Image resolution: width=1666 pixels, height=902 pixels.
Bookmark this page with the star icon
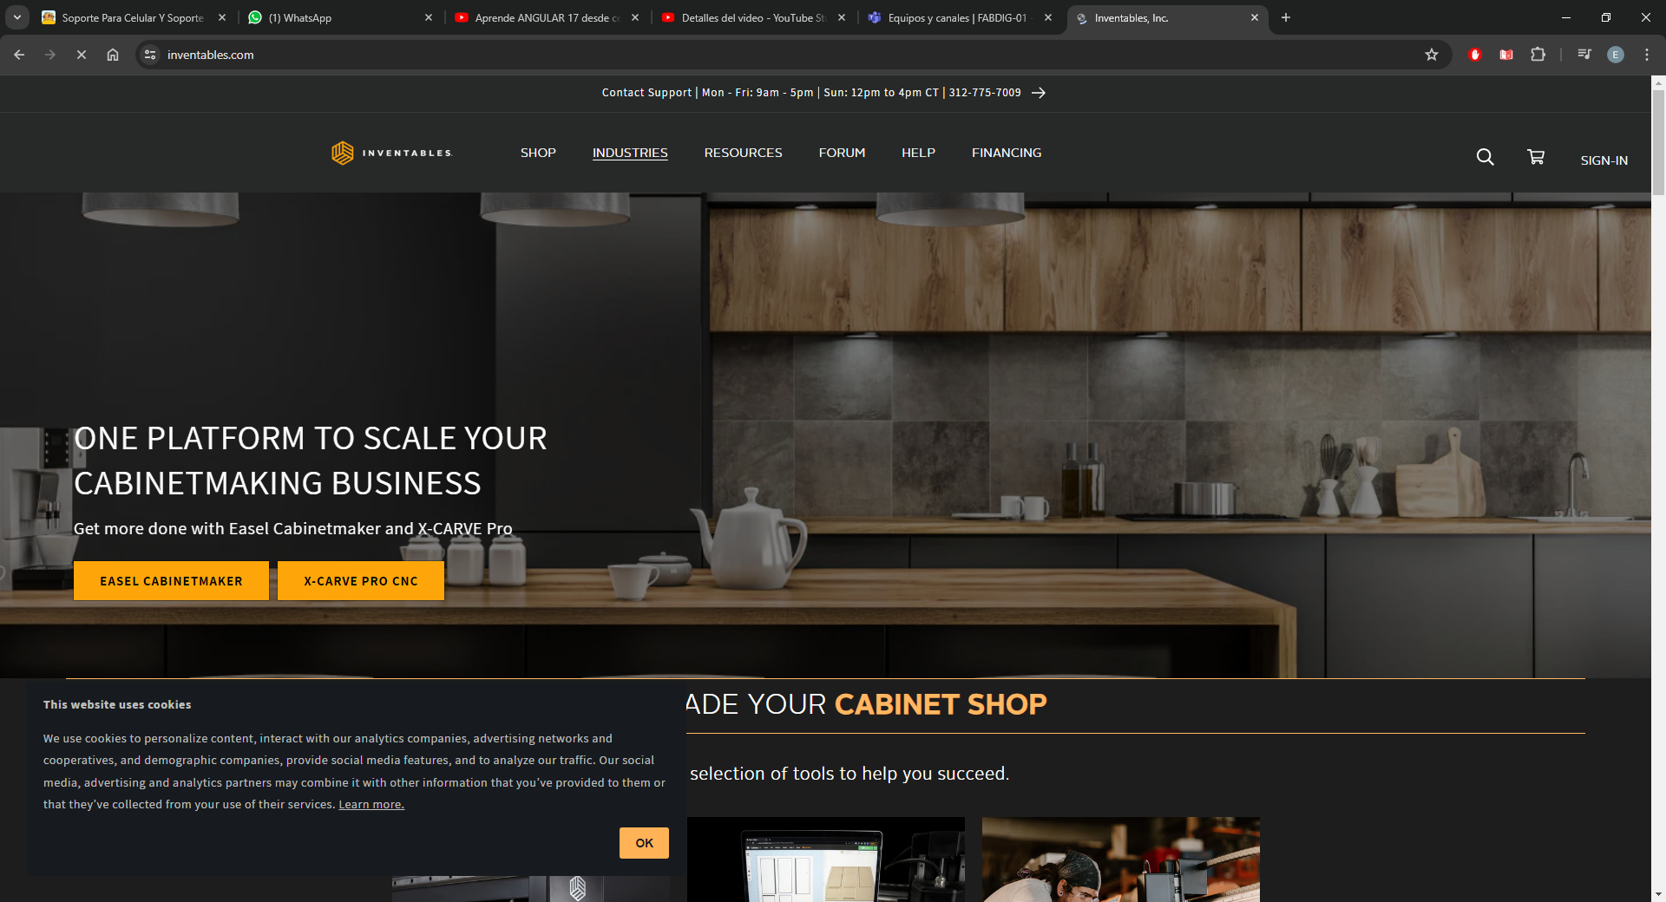click(x=1432, y=55)
